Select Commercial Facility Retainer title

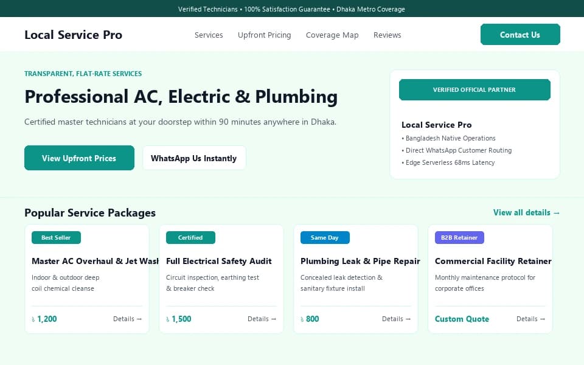pyautogui.click(x=493, y=261)
